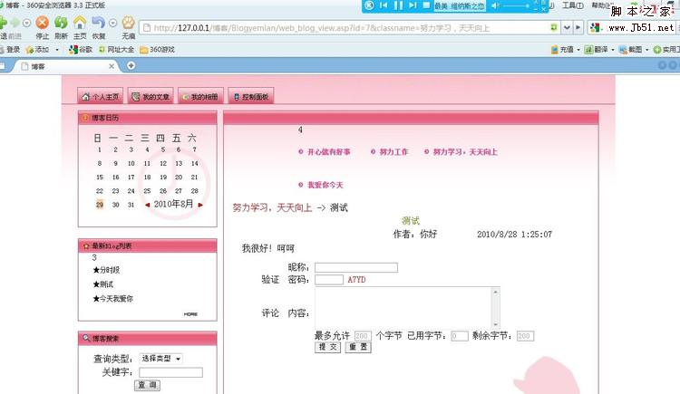Open the dropdown next to Restore icon
The image size is (680, 394).
tap(112, 23)
